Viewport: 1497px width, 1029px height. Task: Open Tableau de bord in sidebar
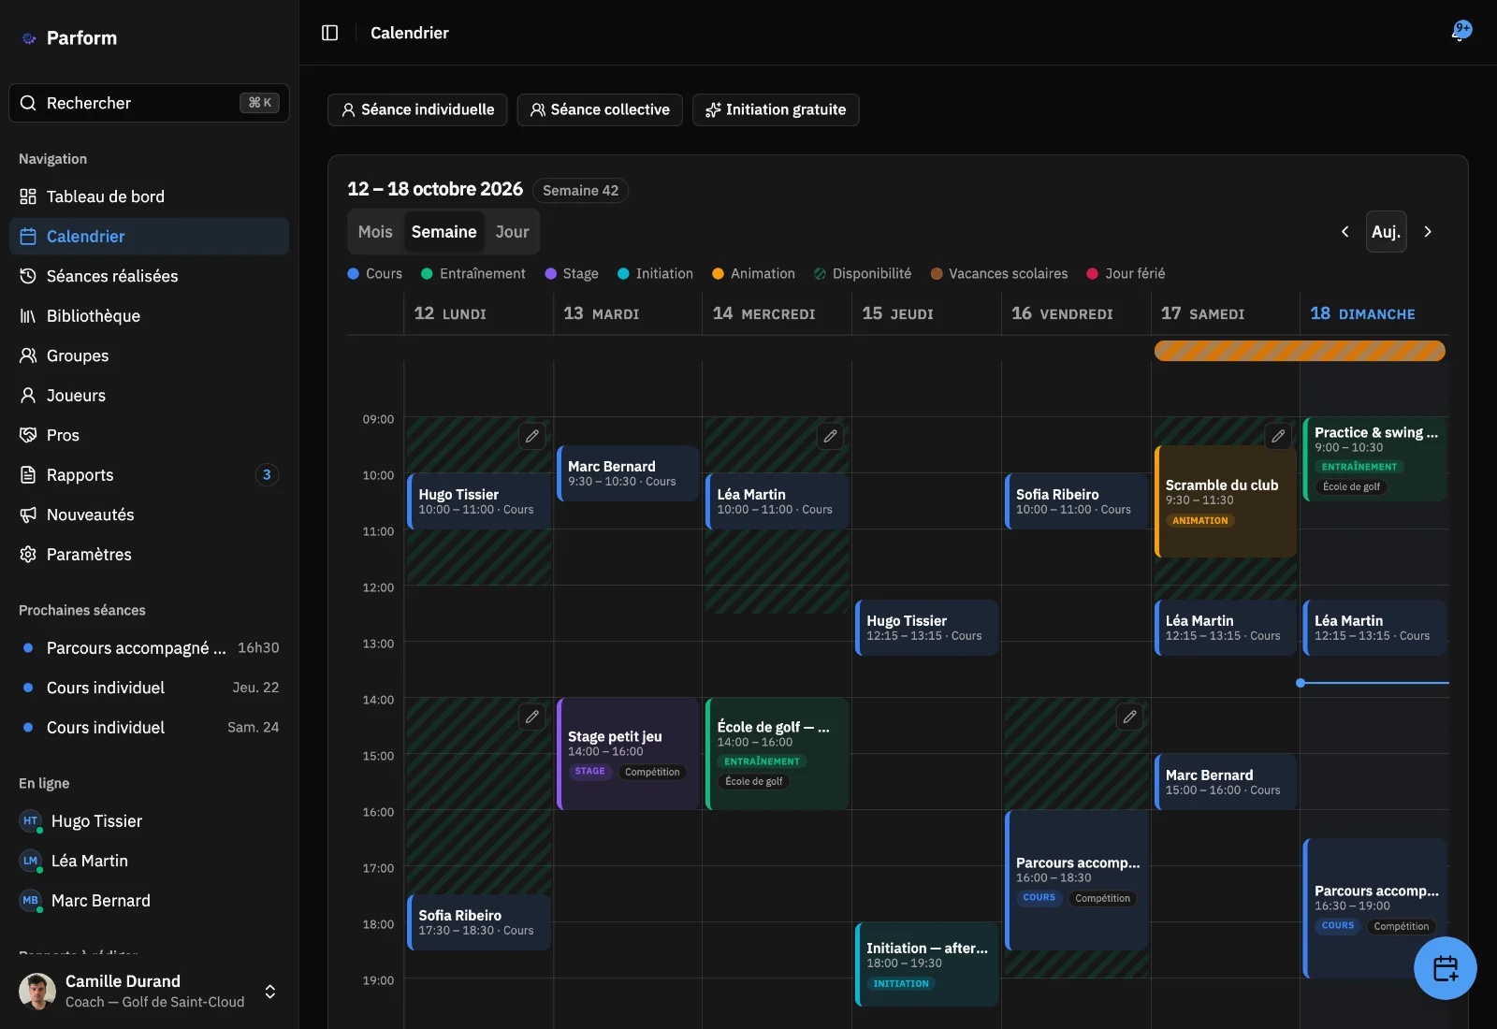pos(150,196)
